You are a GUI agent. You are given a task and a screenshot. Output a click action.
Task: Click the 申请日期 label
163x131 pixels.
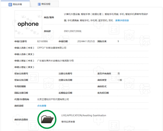pos(63,41)
